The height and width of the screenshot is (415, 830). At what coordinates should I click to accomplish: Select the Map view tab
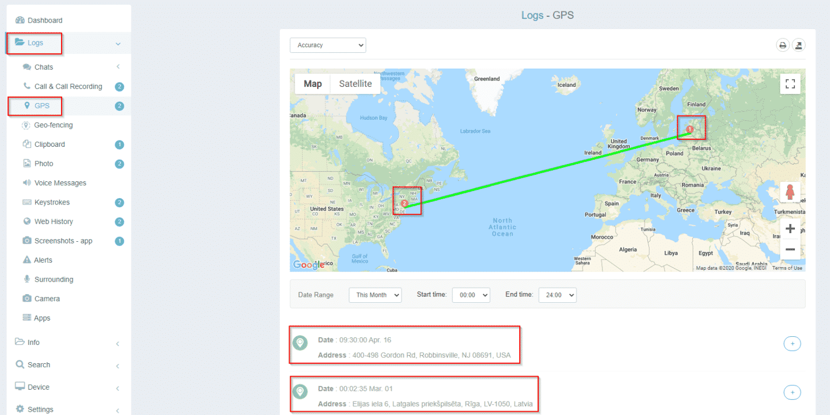click(x=312, y=84)
